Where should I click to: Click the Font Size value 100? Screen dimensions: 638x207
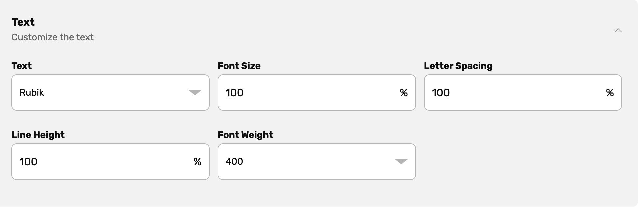[234, 93]
